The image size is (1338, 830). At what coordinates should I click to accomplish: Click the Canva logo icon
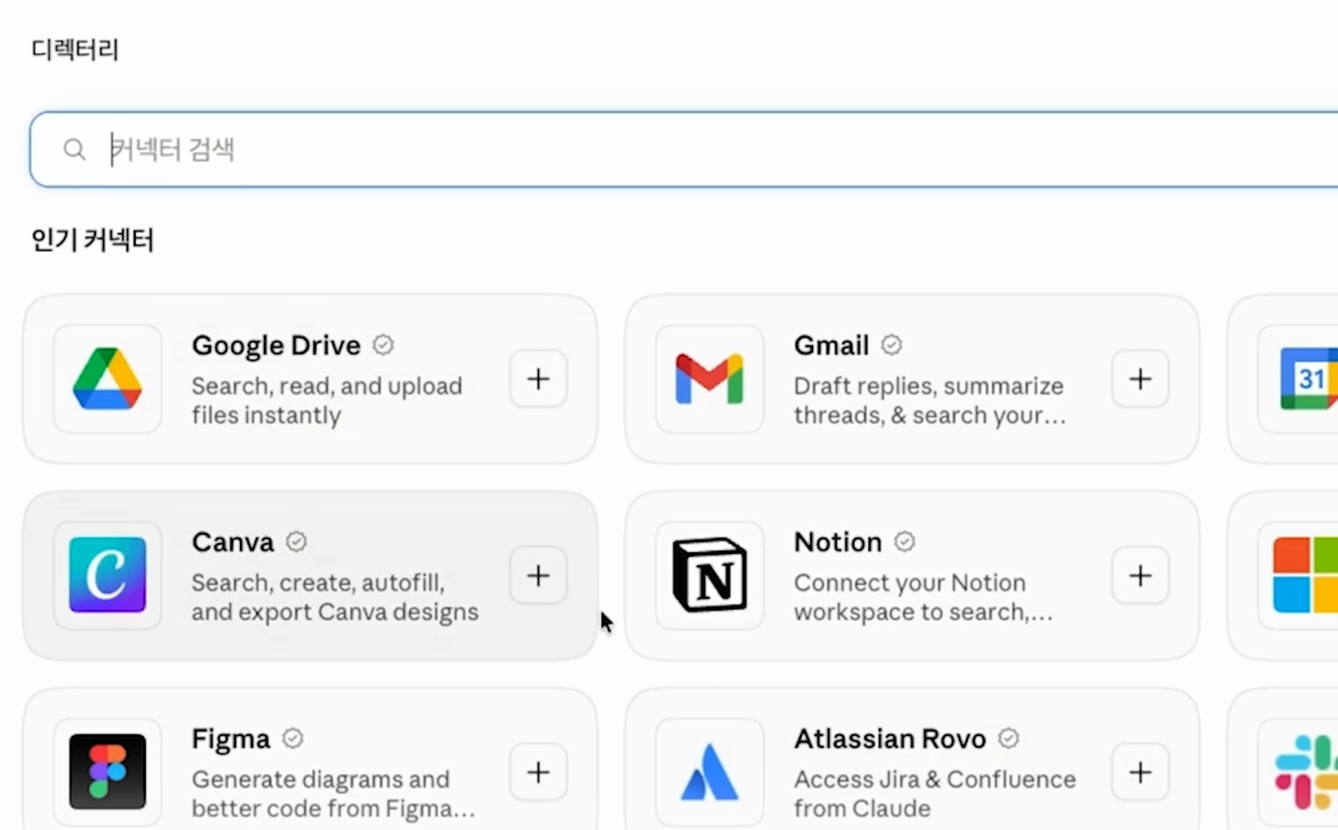click(x=108, y=575)
